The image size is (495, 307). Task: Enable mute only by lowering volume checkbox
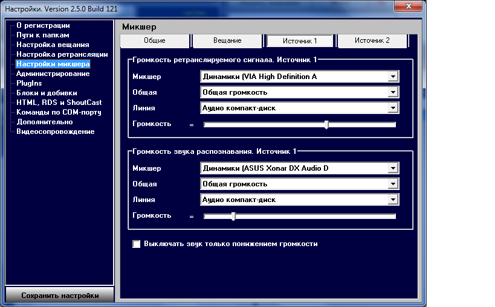[x=137, y=244]
